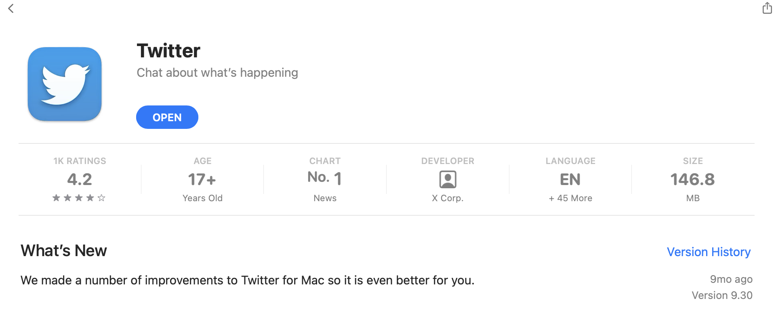This screenshot has height=324, width=774.
Task: Click the What's New release notes text
Action: (247, 280)
